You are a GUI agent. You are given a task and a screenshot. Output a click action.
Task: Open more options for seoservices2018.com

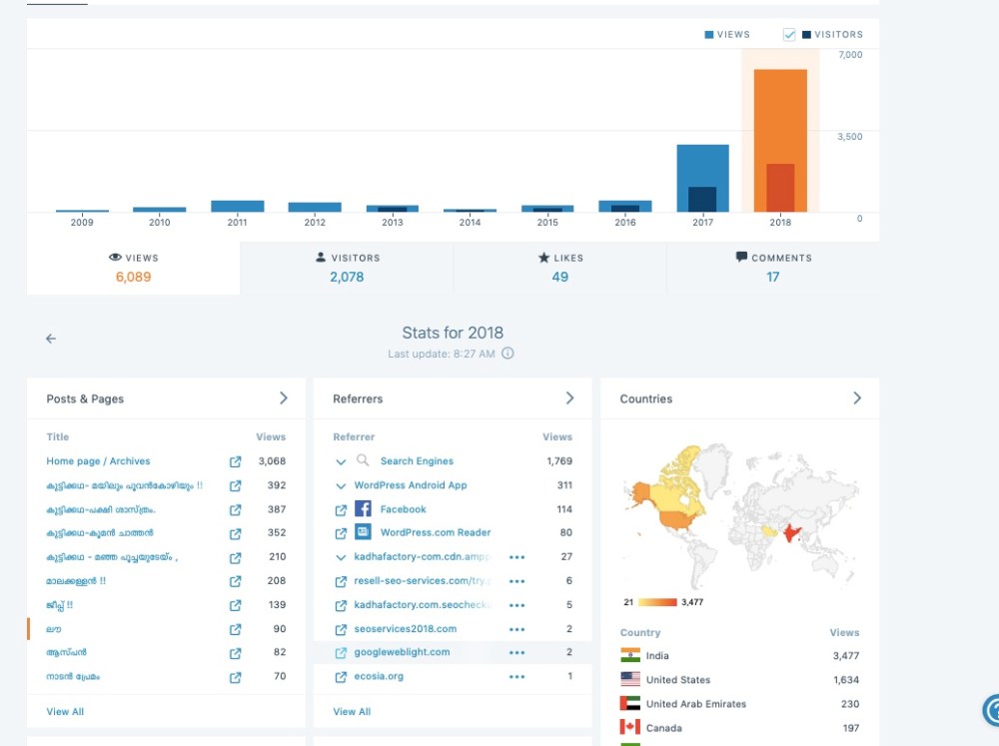coord(516,629)
